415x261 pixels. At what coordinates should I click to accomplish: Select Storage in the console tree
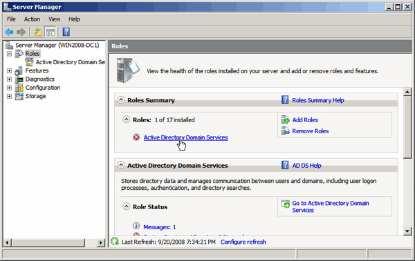(x=35, y=96)
